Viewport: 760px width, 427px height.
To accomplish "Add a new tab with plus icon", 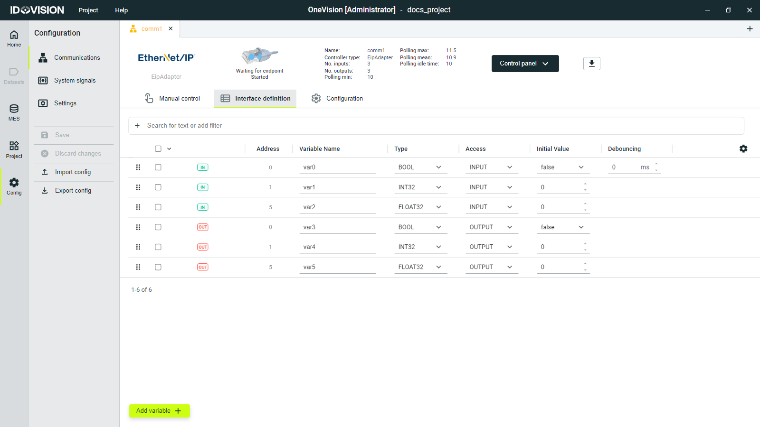I will 750,29.
